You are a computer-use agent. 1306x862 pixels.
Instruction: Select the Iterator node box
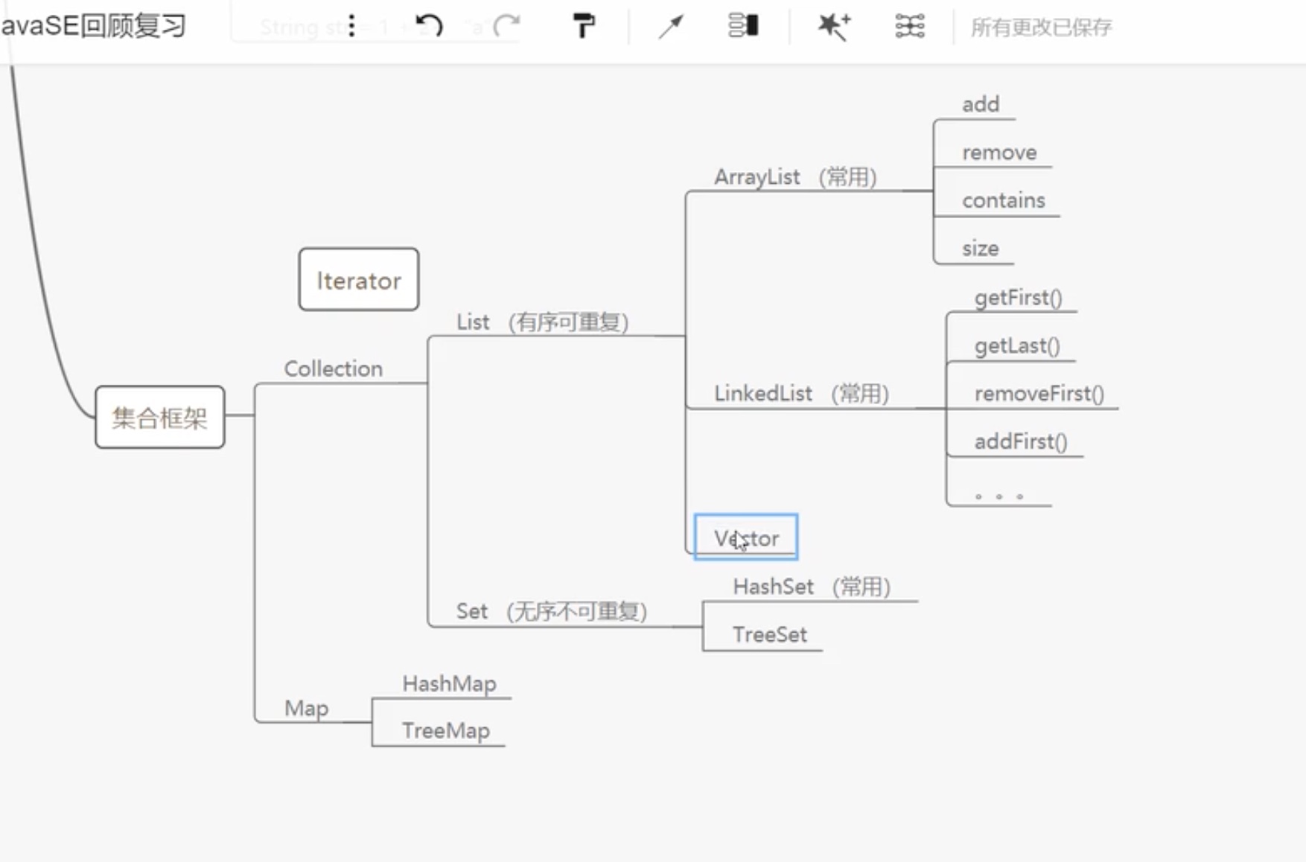[x=359, y=280]
